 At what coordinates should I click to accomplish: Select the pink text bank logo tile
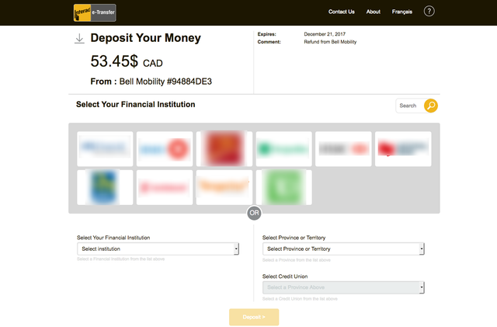(165, 187)
